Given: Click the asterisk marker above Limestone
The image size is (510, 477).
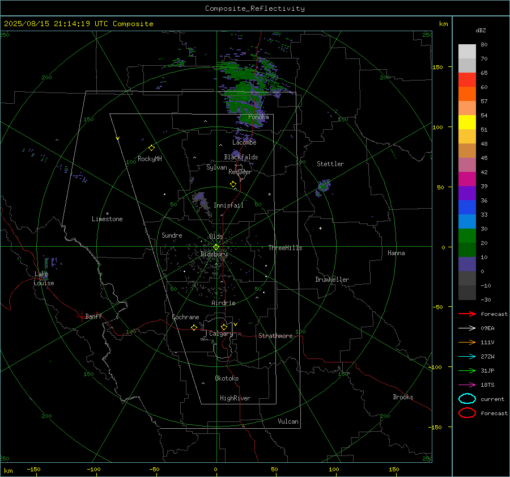Looking at the screenshot, I should point(107,214).
